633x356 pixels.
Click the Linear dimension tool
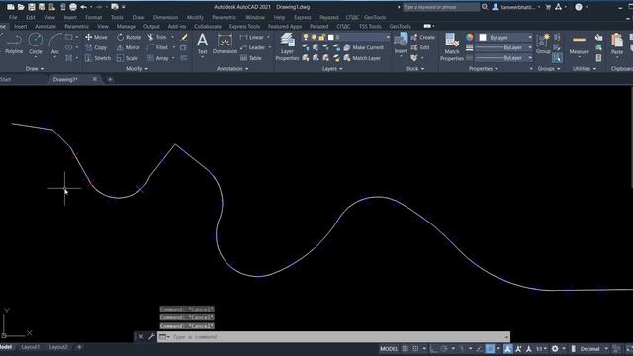(x=252, y=37)
